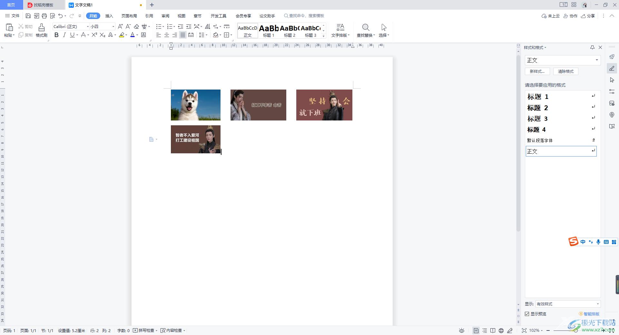Click the 清除格式 button
Screen dimensions: 619x335
tap(566, 71)
